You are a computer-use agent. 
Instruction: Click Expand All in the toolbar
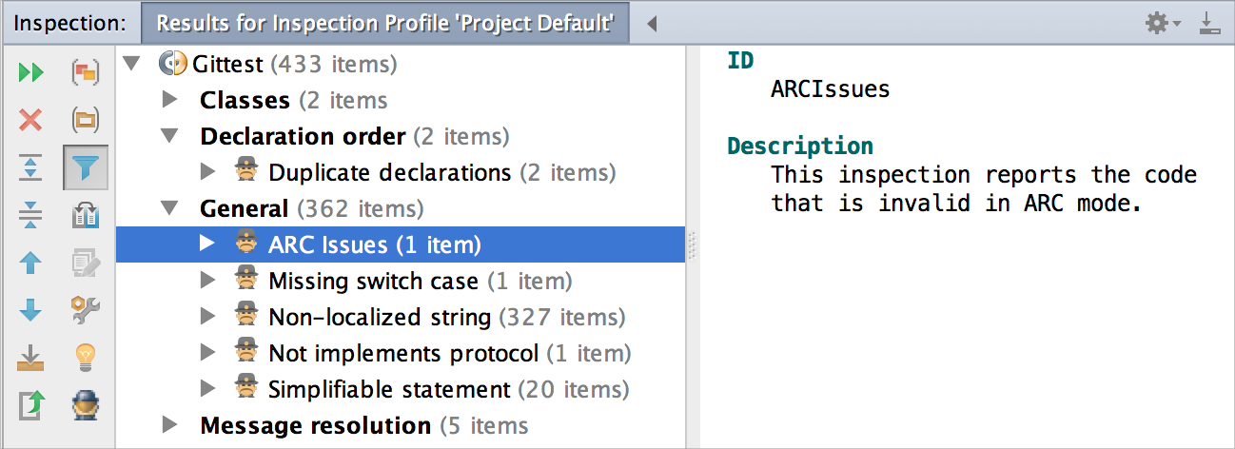point(30,167)
